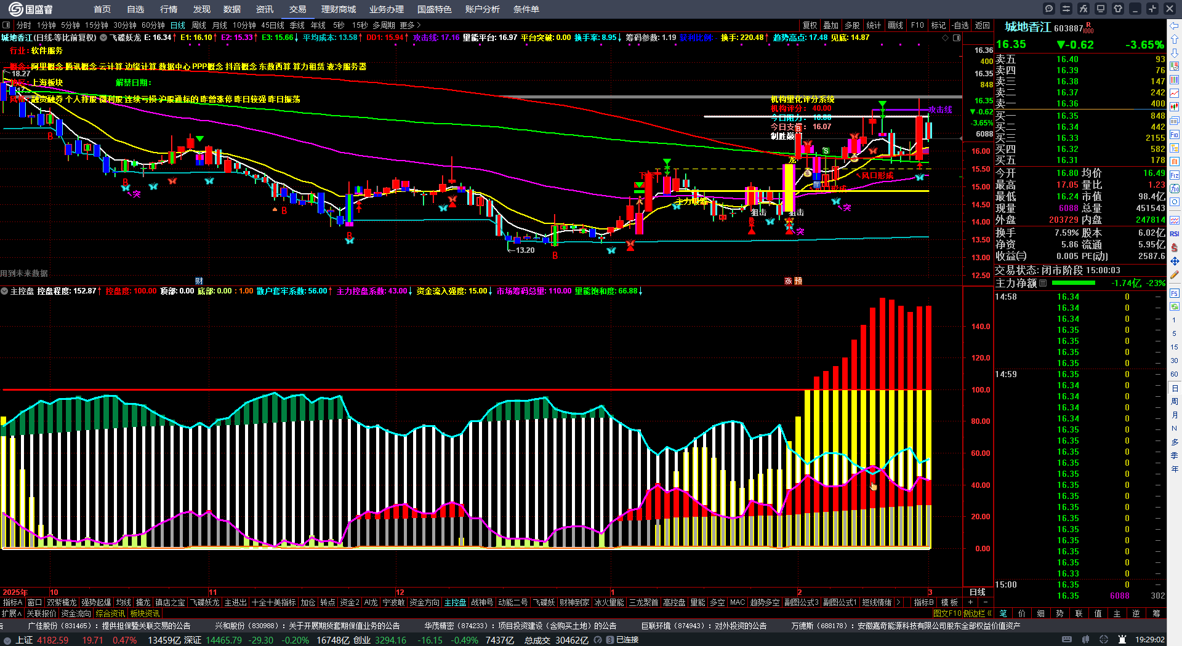Click the 返回 back button
Image resolution: width=1182 pixels, height=646 pixels.
[982, 25]
